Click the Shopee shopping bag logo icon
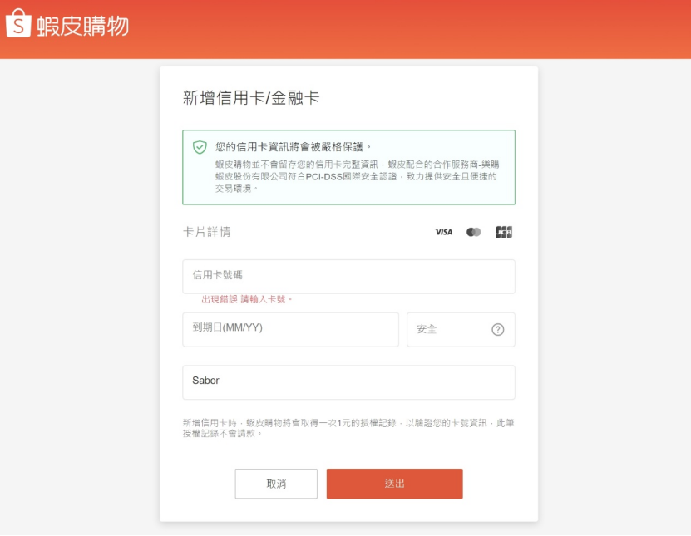This screenshot has height=536, width=691. tap(18, 23)
